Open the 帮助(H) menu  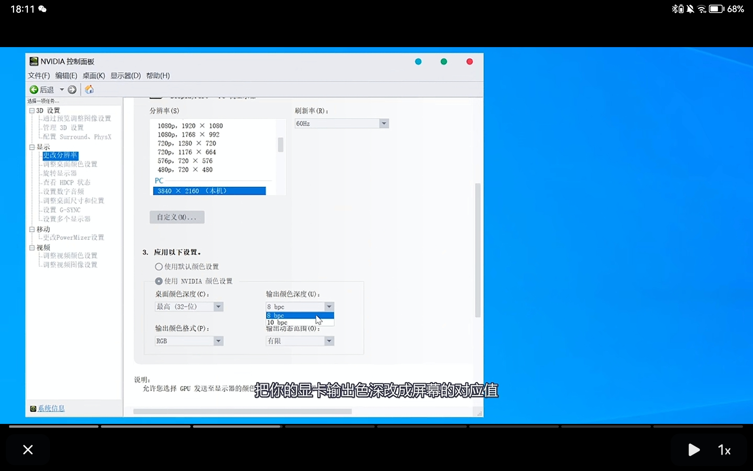(x=158, y=76)
